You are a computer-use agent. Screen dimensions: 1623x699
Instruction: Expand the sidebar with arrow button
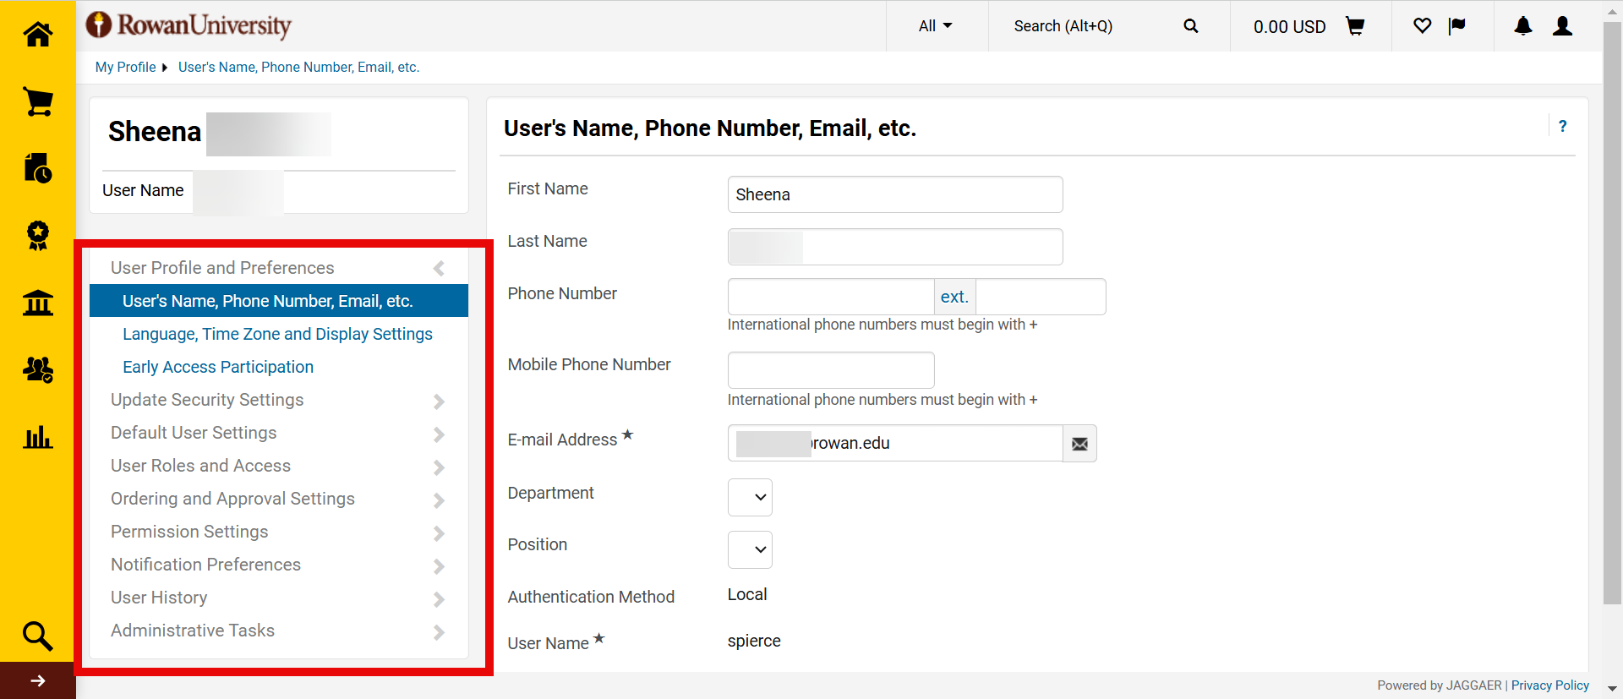click(37, 680)
